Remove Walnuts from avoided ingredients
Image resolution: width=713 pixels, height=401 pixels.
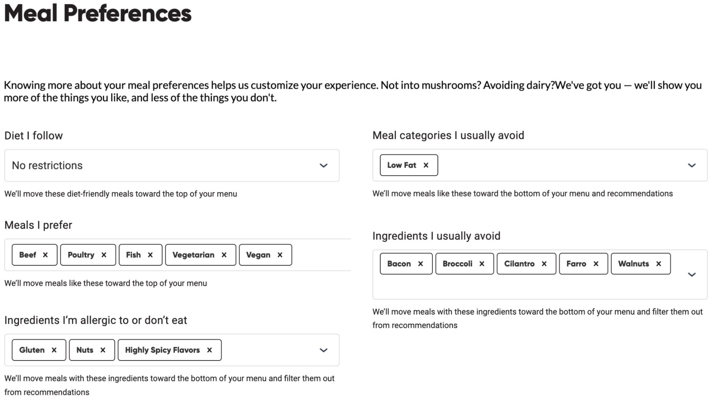pyautogui.click(x=659, y=264)
